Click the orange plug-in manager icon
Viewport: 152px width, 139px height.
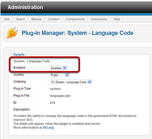tap(12, 33)
